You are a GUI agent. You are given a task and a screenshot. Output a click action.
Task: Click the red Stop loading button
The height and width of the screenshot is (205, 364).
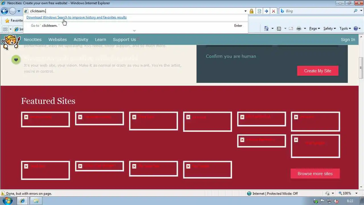click(274, 11)
